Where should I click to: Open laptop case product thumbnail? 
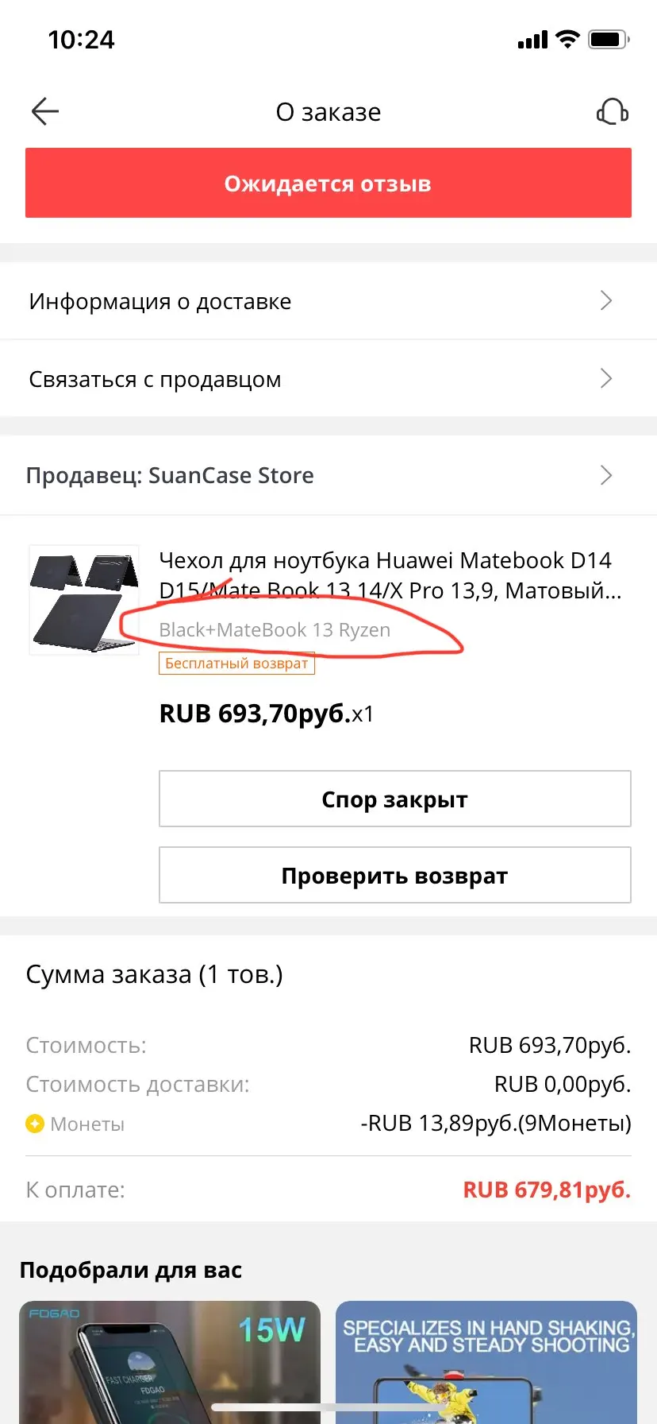tap(84, 600)
